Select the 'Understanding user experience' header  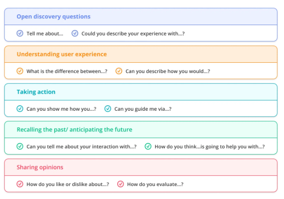tap(62, 54)
